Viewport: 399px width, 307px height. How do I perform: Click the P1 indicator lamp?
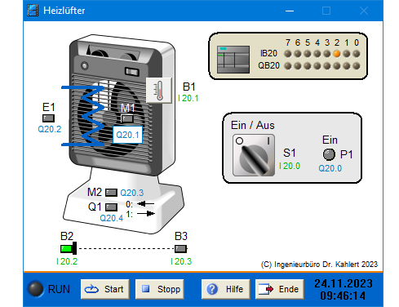[x=329, y=154]
